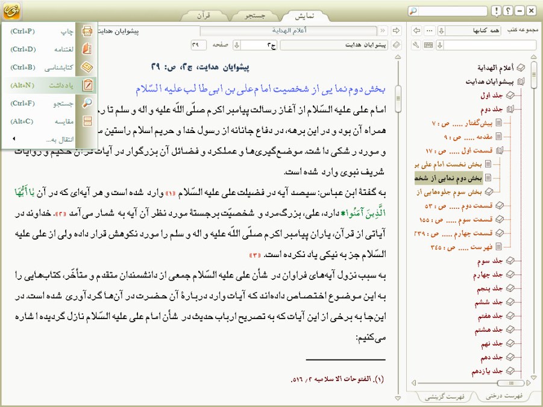Show the virtual keyboard icon in the book panel

(428, 45)
